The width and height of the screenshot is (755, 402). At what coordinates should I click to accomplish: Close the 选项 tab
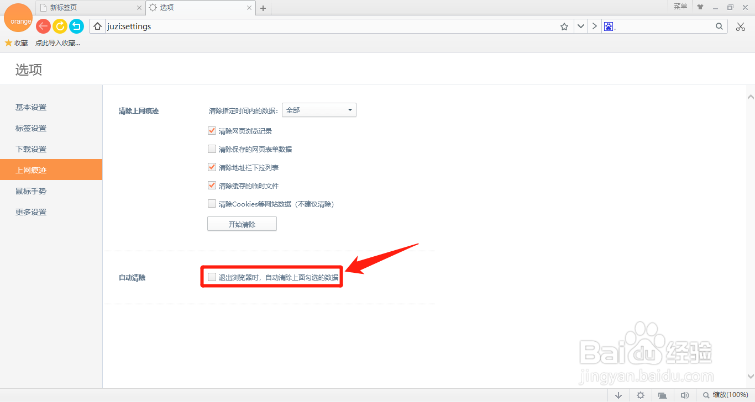[250, 8]
